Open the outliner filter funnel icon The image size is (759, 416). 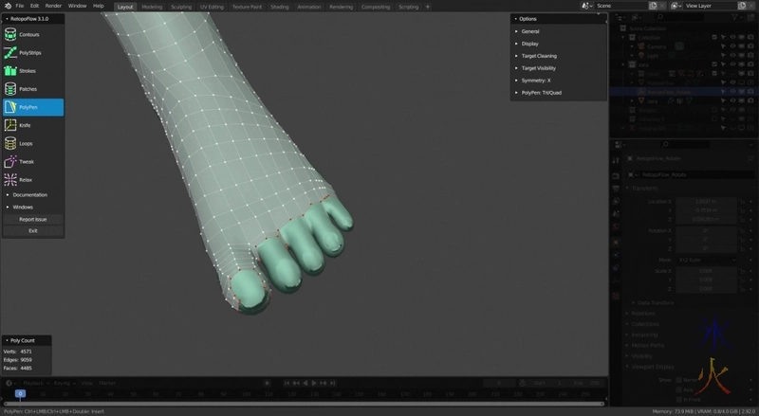click(x=734, y=17)
